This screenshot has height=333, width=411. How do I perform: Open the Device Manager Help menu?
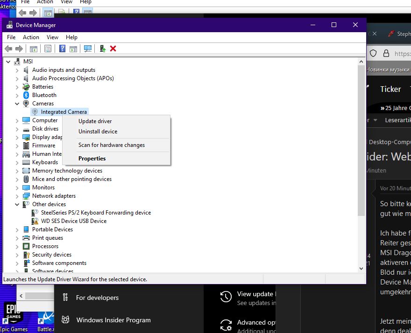coord(71,37)
